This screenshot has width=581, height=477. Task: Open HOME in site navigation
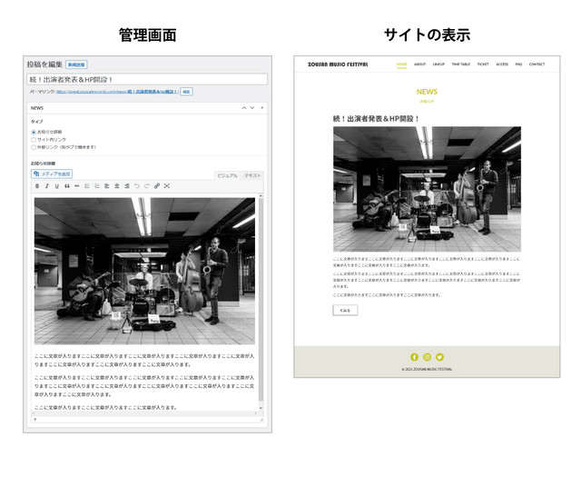pos(401,65)
